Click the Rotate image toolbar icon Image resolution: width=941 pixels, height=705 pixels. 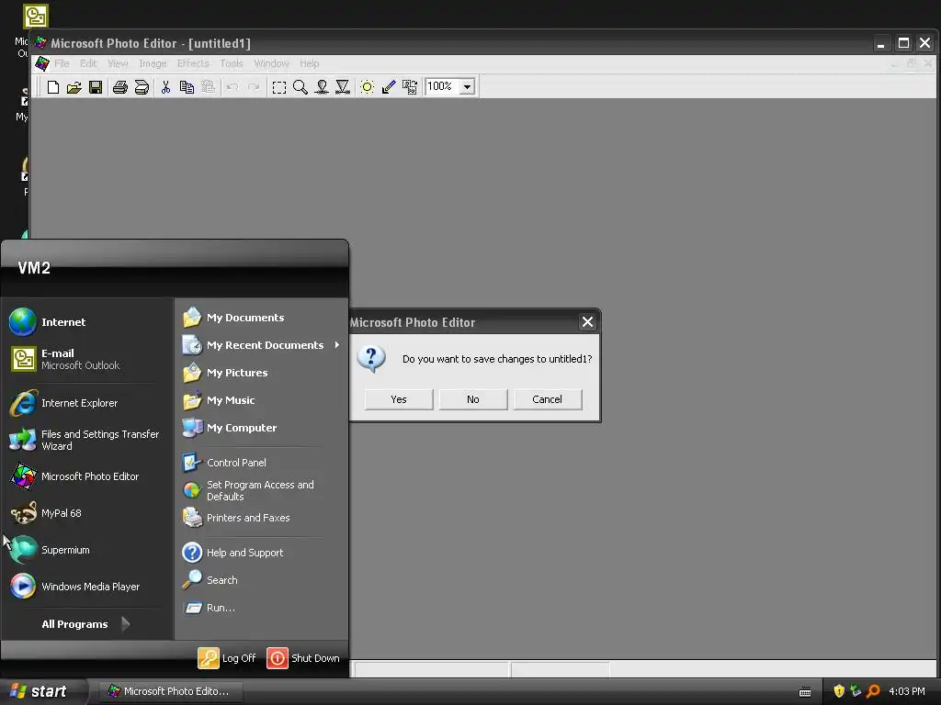410,87
